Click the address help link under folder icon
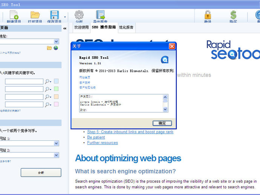The height and width of the screenshot is (195, 260). [x=10, y=53]
